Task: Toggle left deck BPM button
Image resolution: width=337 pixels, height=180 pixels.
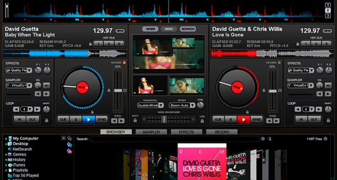Action: pos(120,31)
